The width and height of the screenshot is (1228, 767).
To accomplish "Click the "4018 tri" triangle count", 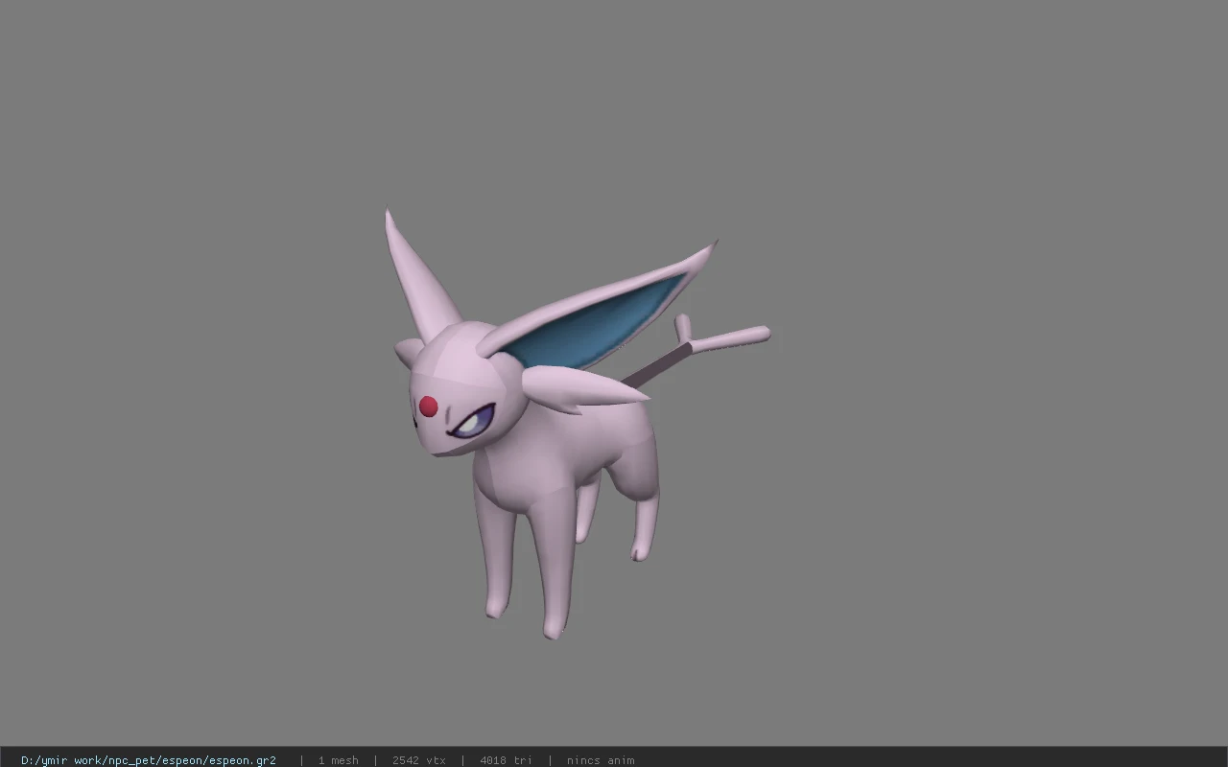I will pyautogui.click(x=506, y=760).
